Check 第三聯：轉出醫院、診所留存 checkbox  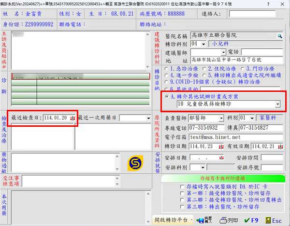tap(175, 207)
